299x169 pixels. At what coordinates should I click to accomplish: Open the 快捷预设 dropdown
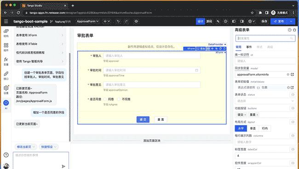pyautogui.click(x=49, y=147)
